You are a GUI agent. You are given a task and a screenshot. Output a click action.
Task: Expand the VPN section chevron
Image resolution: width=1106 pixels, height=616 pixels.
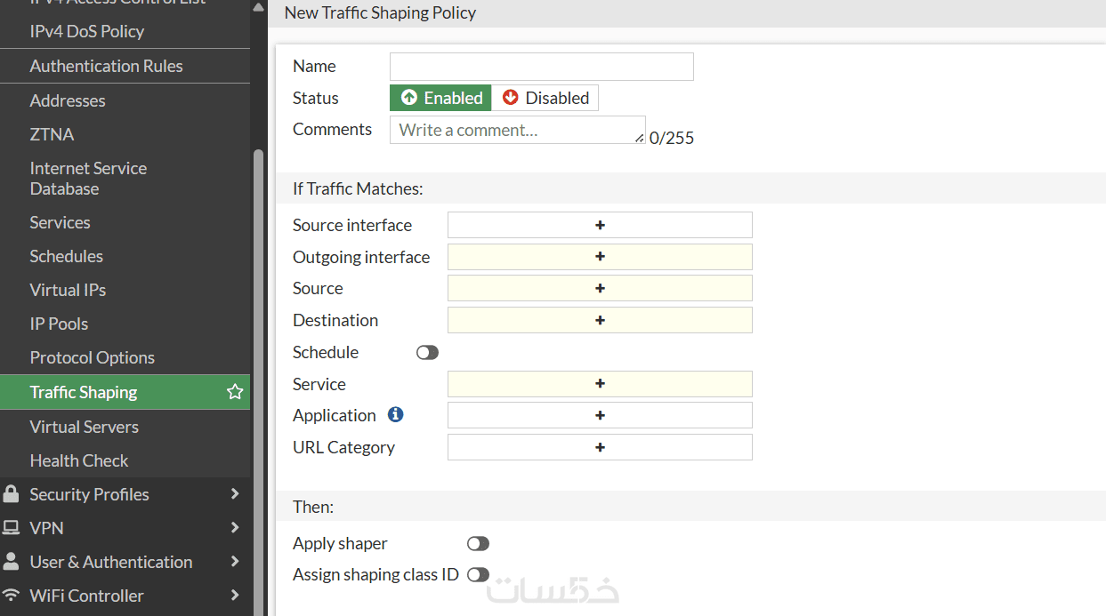pos(235,528)
